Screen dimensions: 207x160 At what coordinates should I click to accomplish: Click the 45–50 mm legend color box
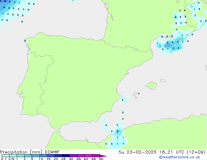pyautogui.click(x=96, y=156)
